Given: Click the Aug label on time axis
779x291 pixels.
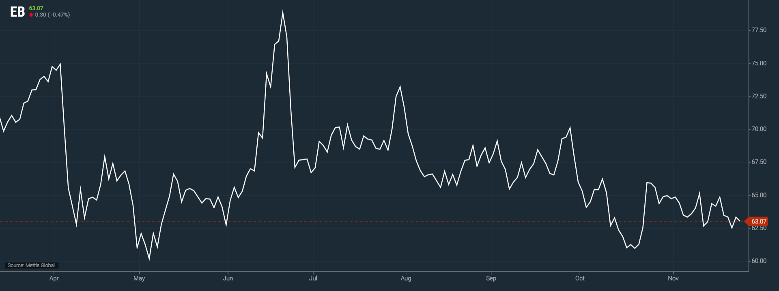Looking at the screenshot, I should (406, 278).
